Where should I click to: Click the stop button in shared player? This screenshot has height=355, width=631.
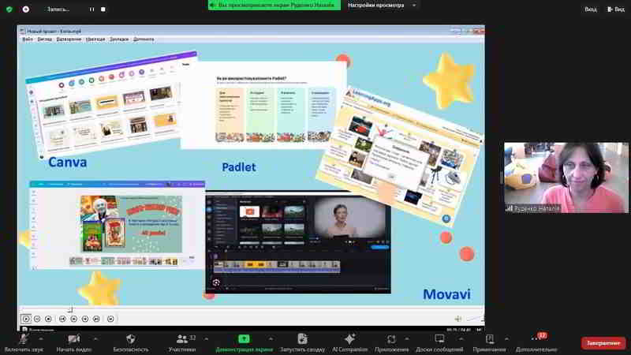[48, 319]
